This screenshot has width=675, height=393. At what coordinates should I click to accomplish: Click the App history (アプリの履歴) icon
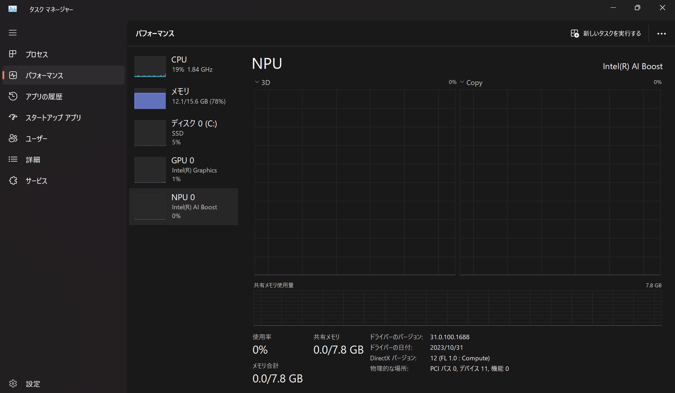[x=13, y=96]
